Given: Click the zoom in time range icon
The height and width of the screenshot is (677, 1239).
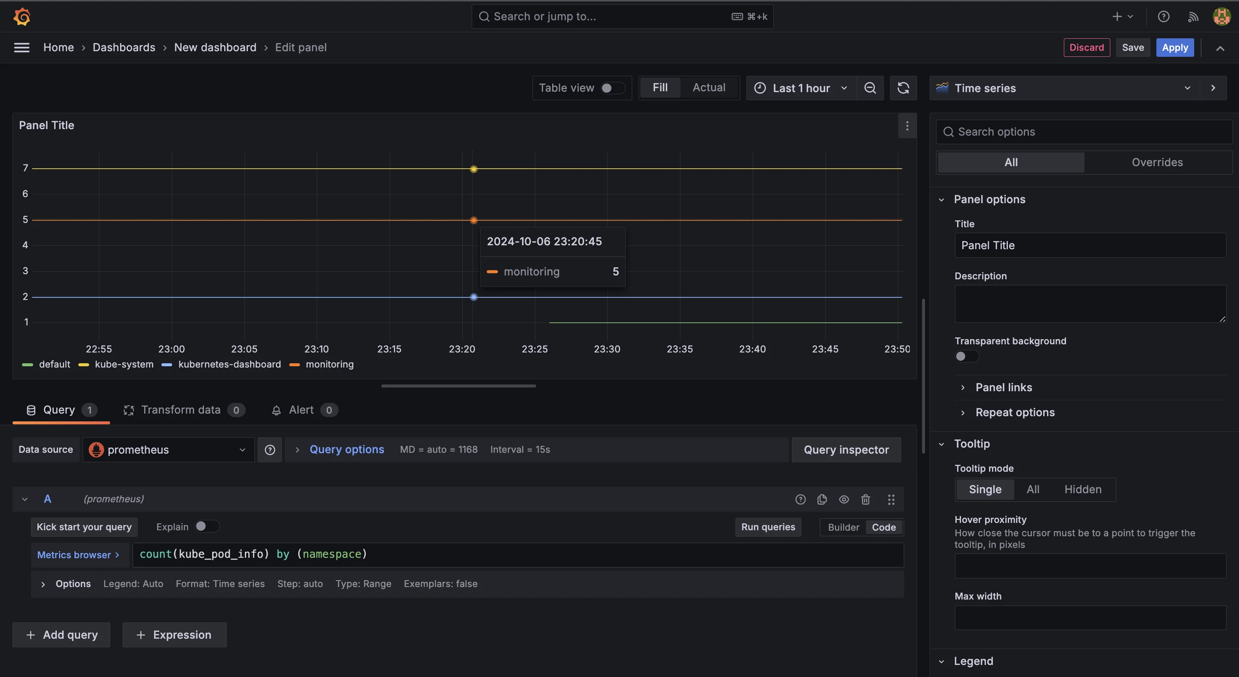Looking at the screenshot, I should point(870,87).
